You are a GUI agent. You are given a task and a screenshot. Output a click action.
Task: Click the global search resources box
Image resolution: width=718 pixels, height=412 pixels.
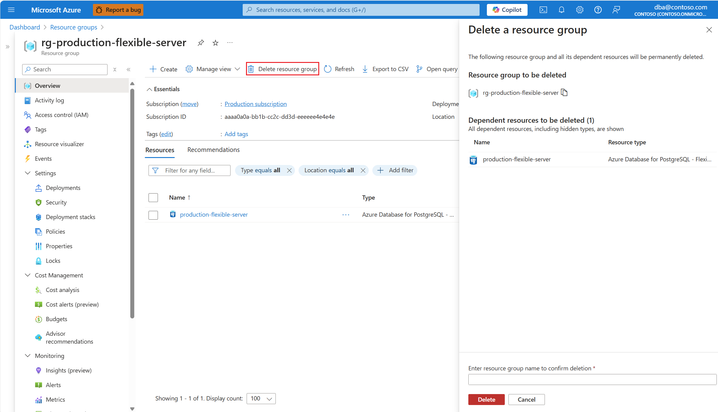[x=361, y=10]
